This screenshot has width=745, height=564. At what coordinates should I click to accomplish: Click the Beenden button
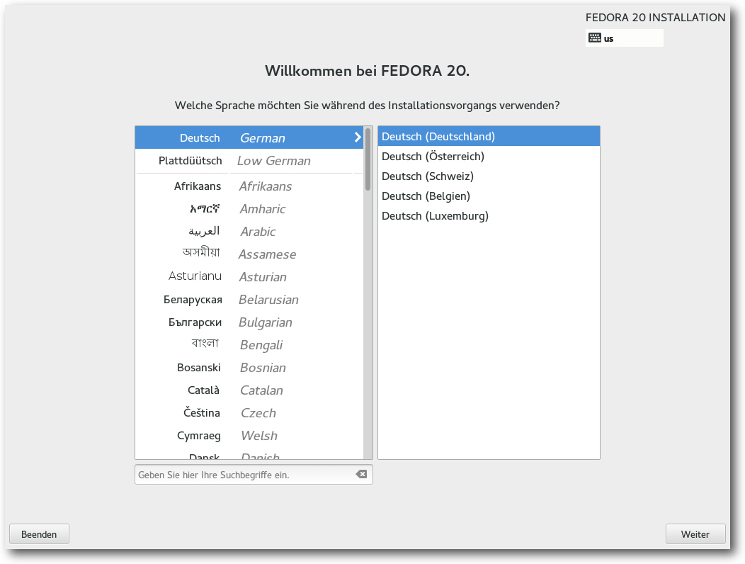(x=39, y=534)
